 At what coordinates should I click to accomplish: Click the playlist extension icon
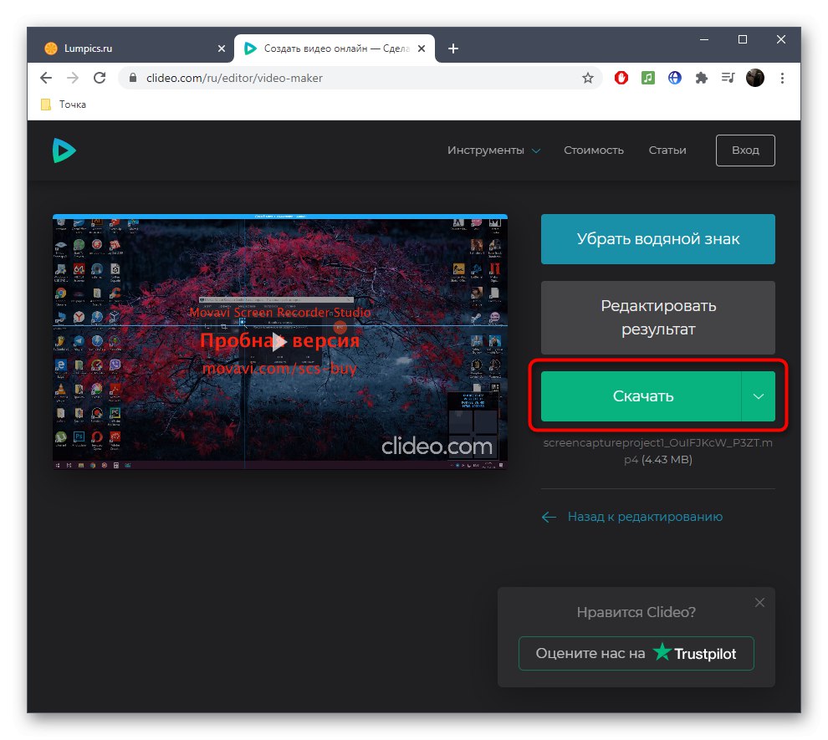click(728, 78)
